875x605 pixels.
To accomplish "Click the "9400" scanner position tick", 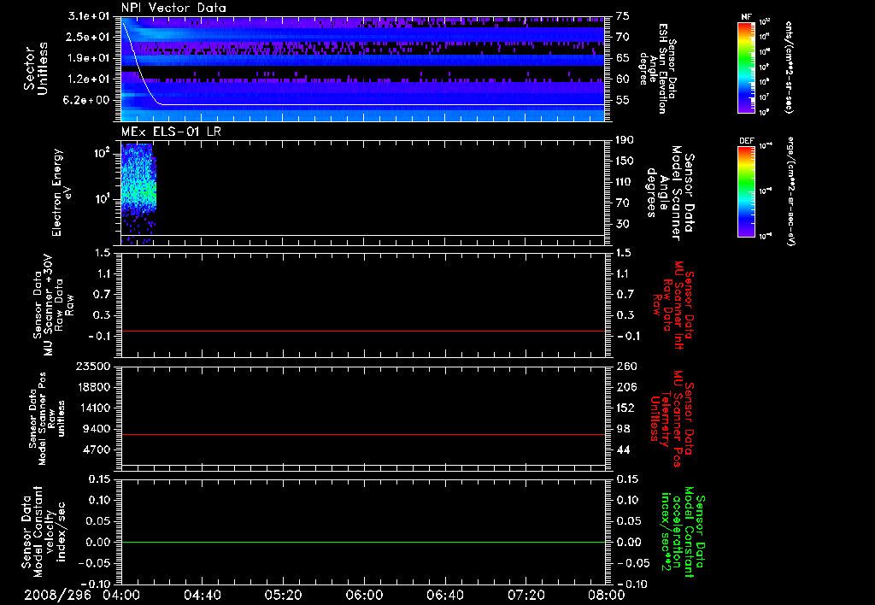I will (99, 429).
